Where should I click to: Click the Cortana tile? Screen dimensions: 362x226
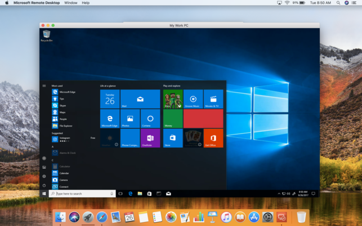(x=150, y=118)
